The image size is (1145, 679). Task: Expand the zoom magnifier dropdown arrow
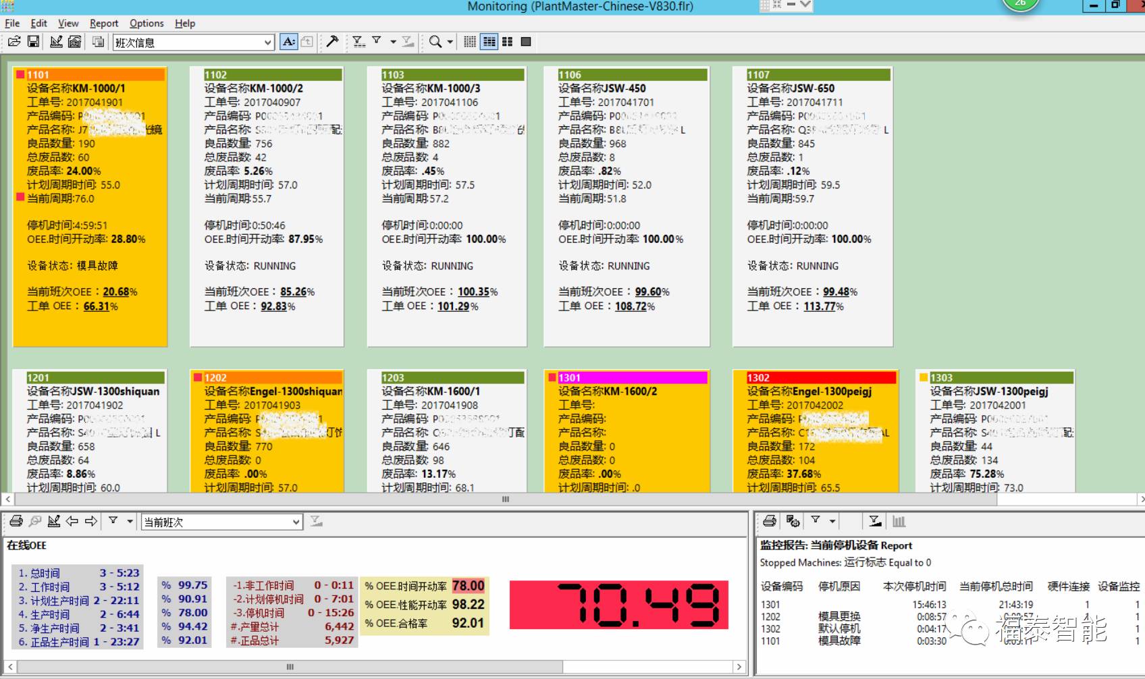pyautogui.click(x=450, y=42)
